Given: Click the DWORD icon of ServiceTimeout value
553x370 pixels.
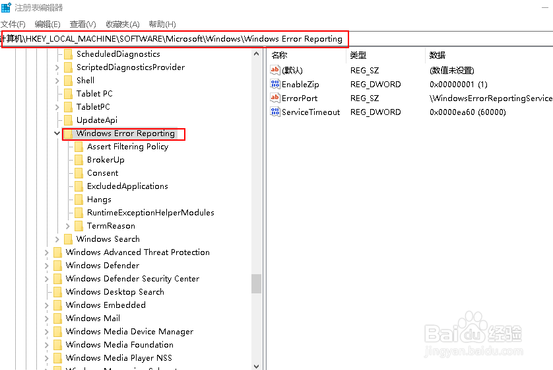Looking at the screenshot, I should coord(275,112).
